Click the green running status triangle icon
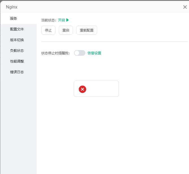189x174 pixels. 68,20
